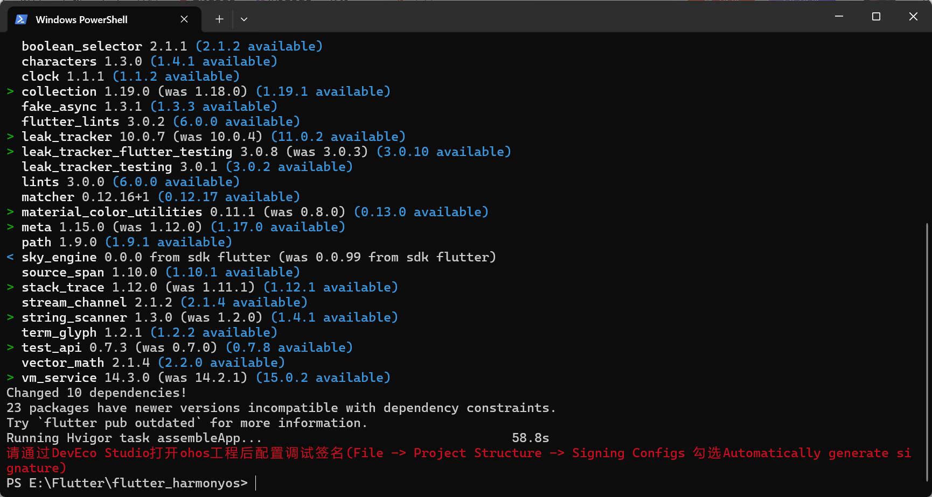This screenshot has height=497, width=932.
Task: Click the 58.8s elapsed time value
Action: click(530, 438)
